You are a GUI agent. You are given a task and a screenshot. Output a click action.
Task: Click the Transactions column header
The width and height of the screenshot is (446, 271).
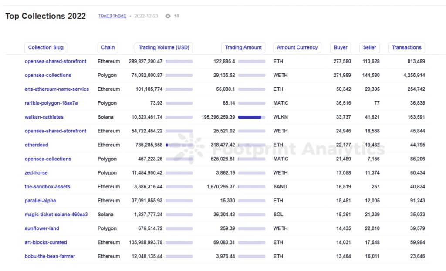pos(406,48)
